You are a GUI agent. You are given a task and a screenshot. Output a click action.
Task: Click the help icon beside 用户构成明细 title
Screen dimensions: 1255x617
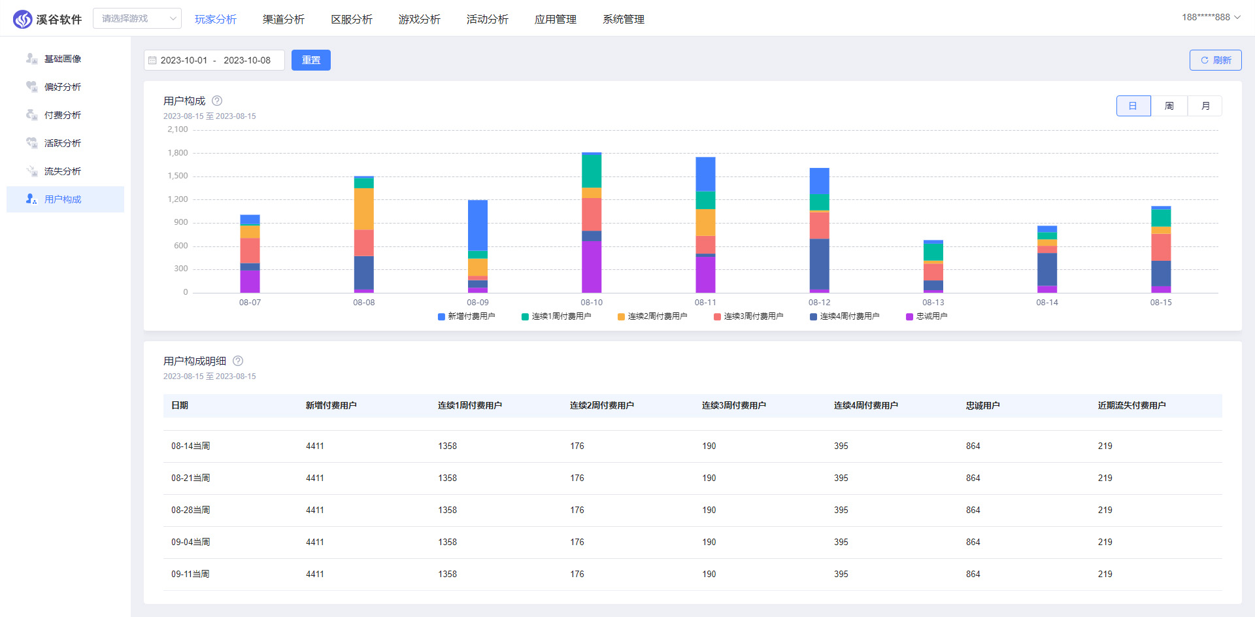tap(238, 361)
